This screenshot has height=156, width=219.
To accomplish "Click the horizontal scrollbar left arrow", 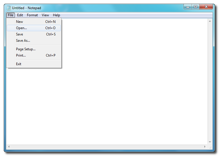I will point(9,147).
